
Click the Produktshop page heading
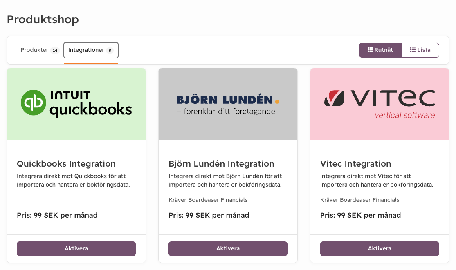(43, 19)
